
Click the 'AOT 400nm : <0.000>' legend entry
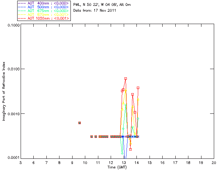coord(44,3)
